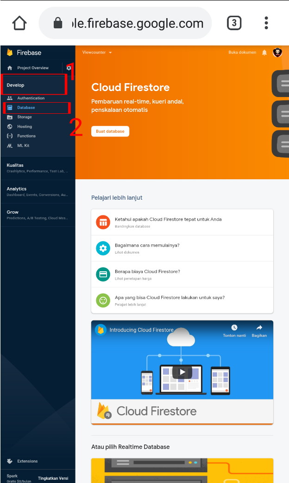Select Authentication menu item
The width and height of the screenshot is (289, 483).
[x=31, y=98]
